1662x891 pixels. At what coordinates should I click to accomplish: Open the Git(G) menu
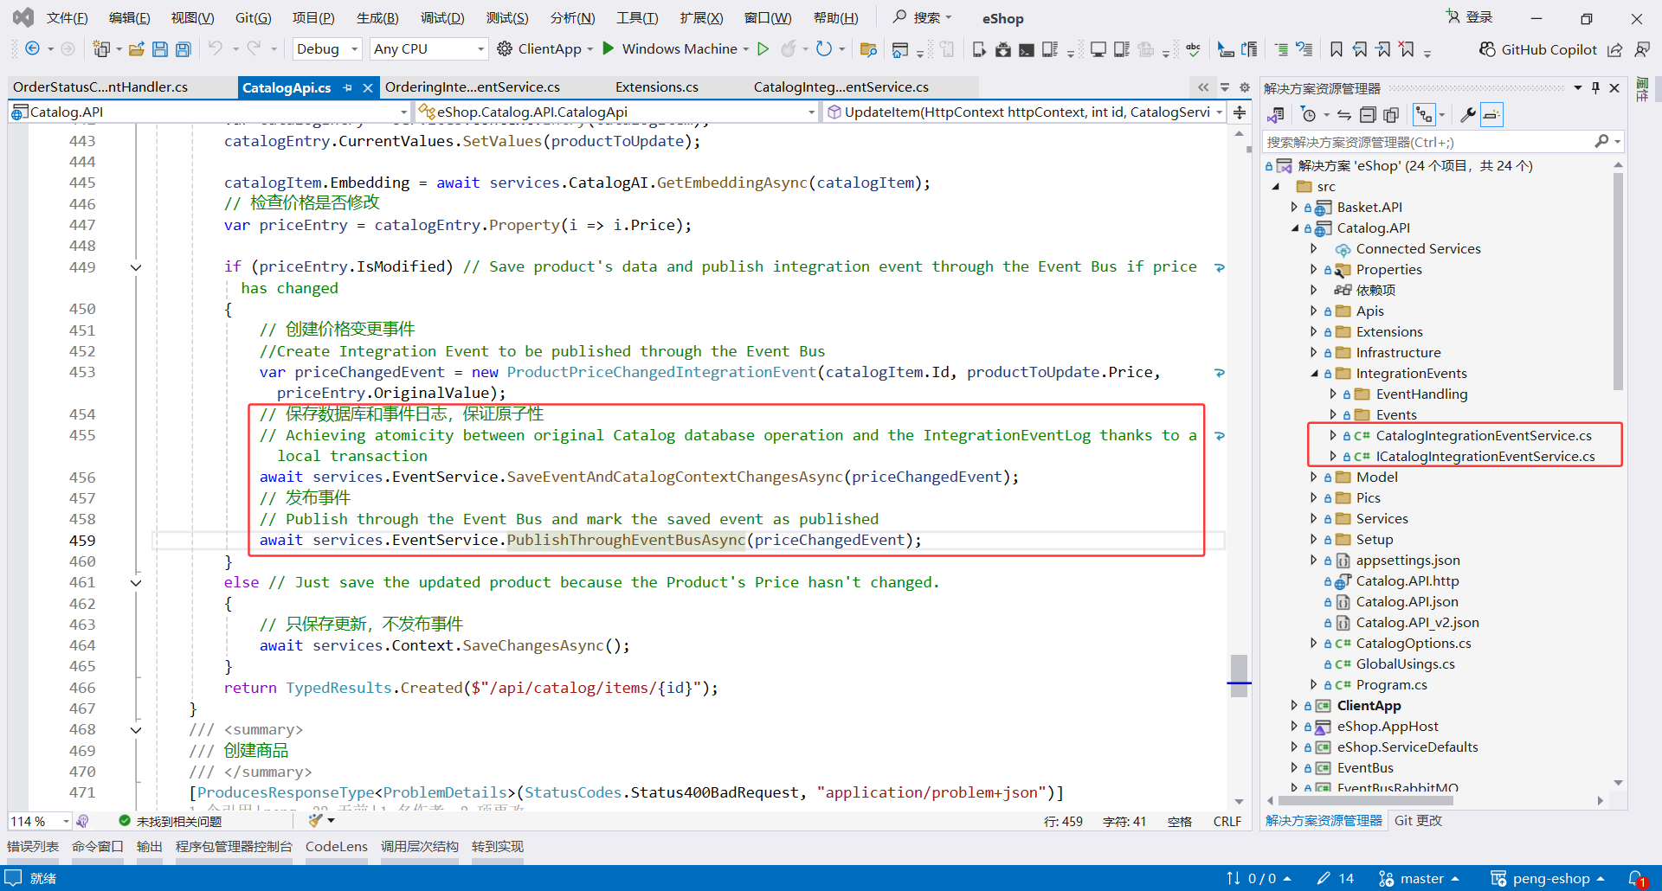coord(254,18)
